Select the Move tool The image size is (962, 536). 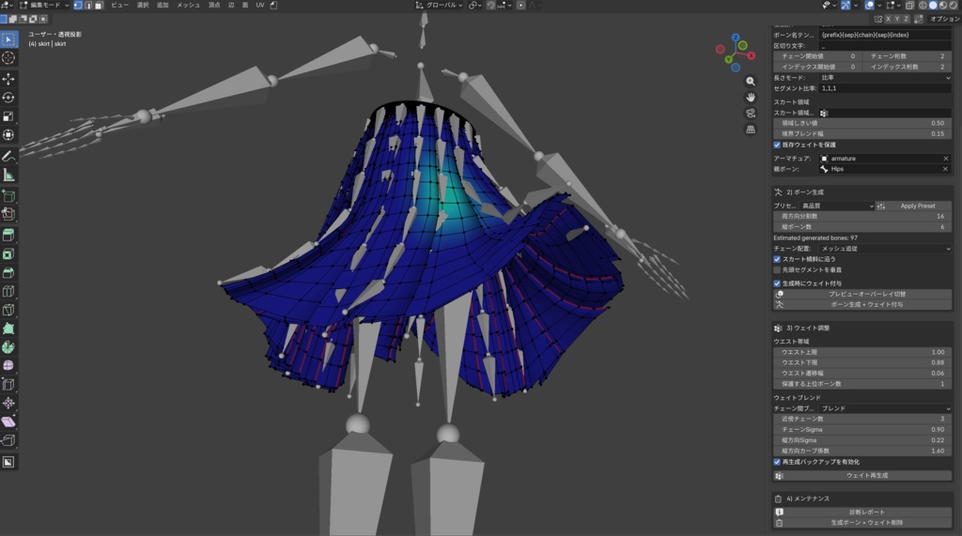pos(8,79)
